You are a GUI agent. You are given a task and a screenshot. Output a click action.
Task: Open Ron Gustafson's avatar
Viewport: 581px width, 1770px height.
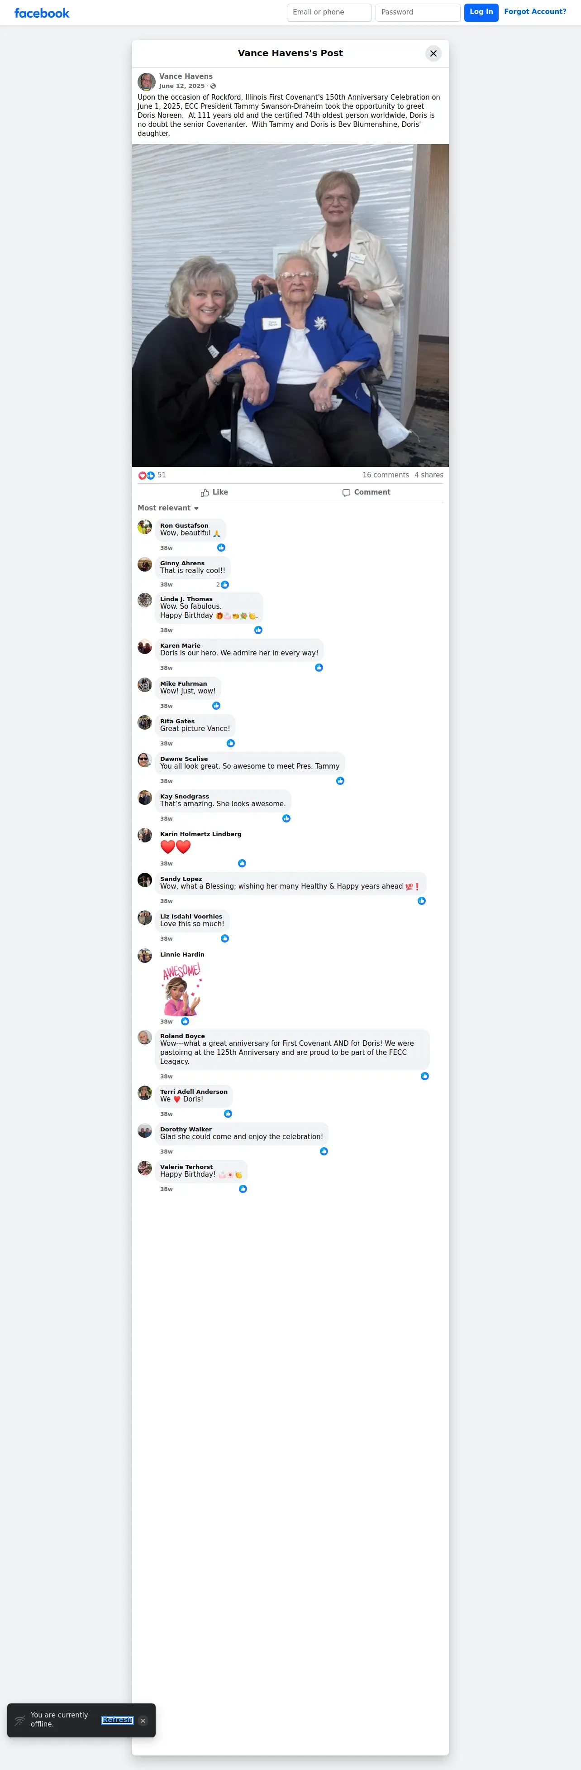tap(145, 527)
